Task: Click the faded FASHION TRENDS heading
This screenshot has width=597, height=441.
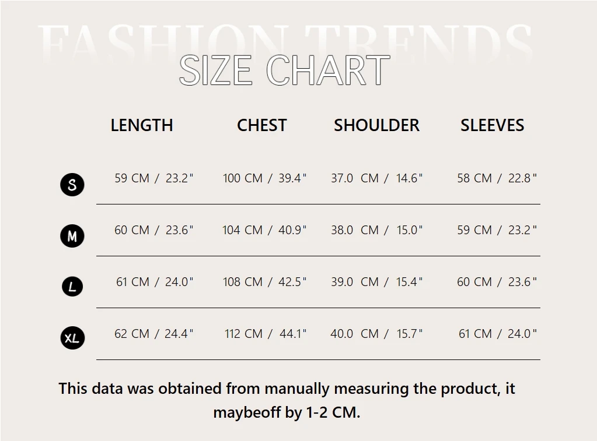Action: click(286, 41)
